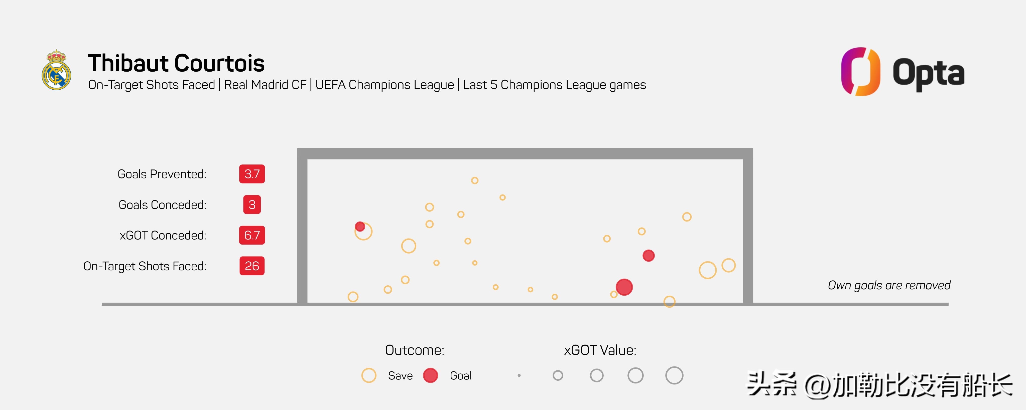
Task: Click the "Goals Prevented:" label text
Action: pyautogui.click(x=162, y=174)
